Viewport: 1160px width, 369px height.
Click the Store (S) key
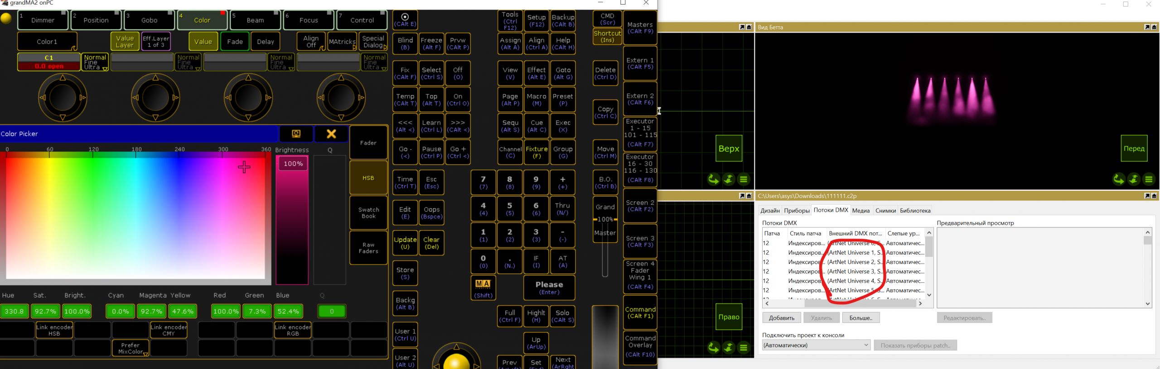pos(405,273)
